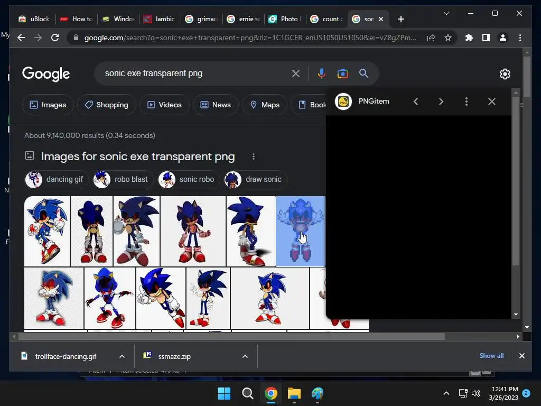
Task: Open the Windows Start menu
Action: click(x=224, y=393)
